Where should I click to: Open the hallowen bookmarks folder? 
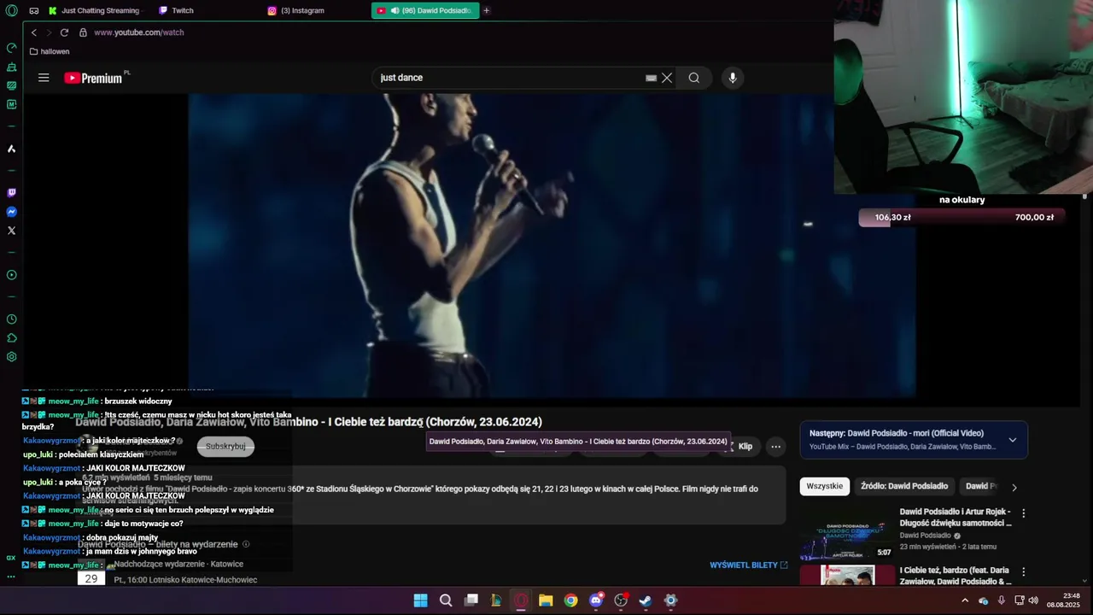point(50,51)
